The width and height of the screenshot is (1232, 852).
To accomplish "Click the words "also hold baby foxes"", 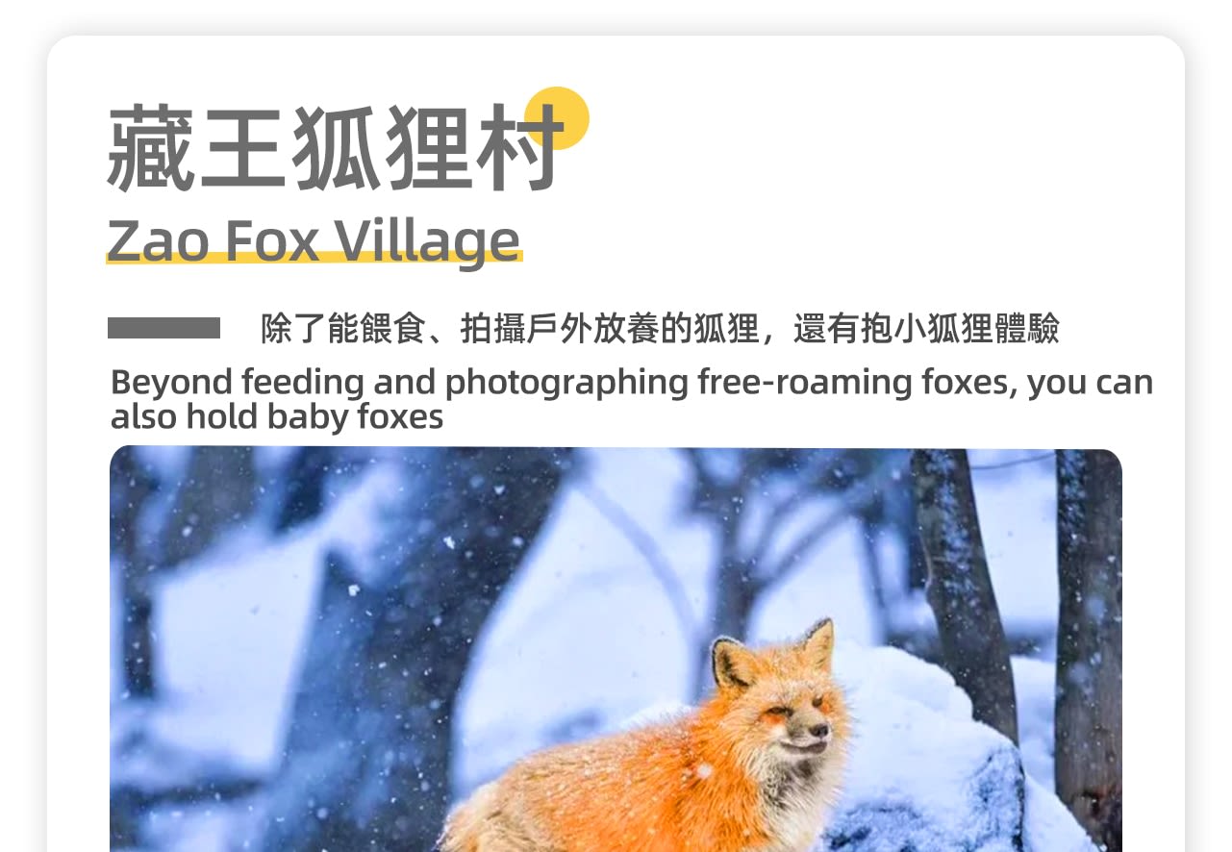I will coord(277,417).
